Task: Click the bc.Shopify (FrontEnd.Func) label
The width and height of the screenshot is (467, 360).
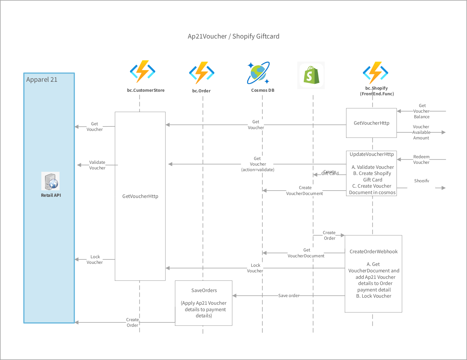Action: pyautogui.click(x=377, y=91)
